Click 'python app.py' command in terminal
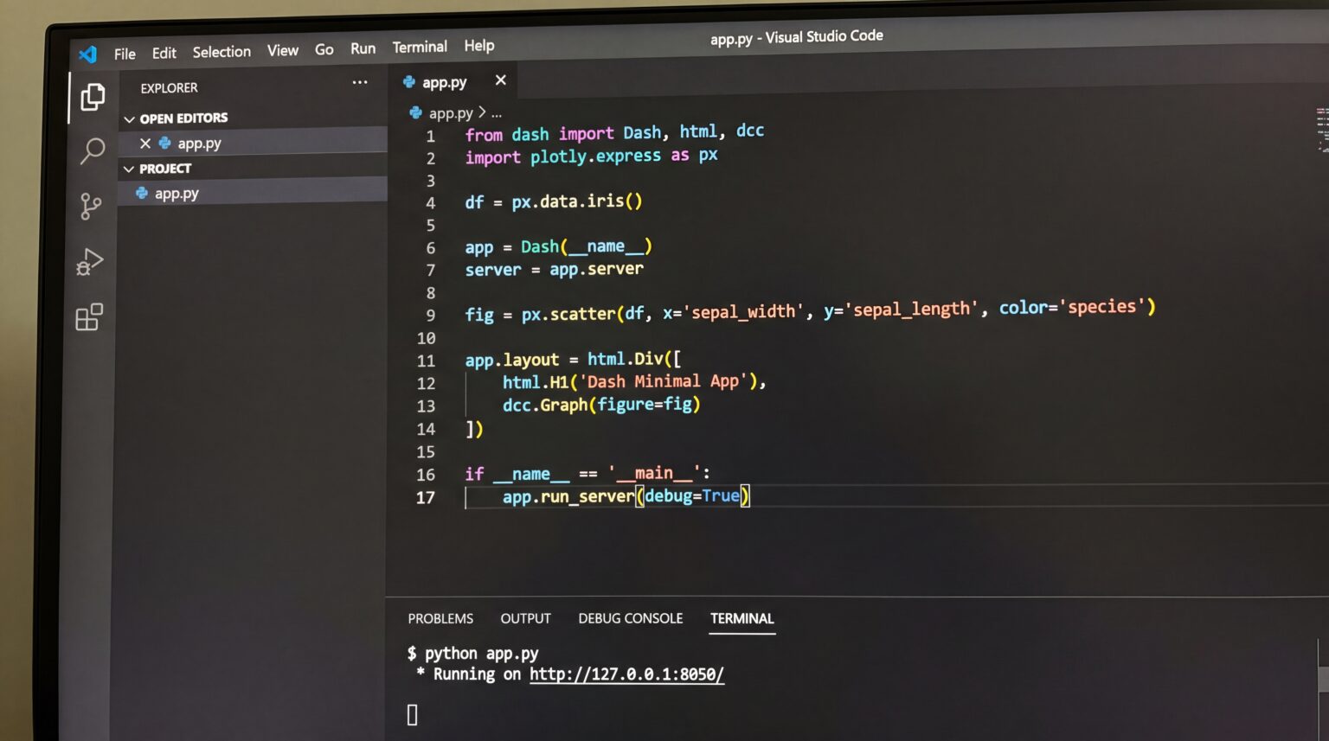This screenshot has width=1329, height=741. 482,654
